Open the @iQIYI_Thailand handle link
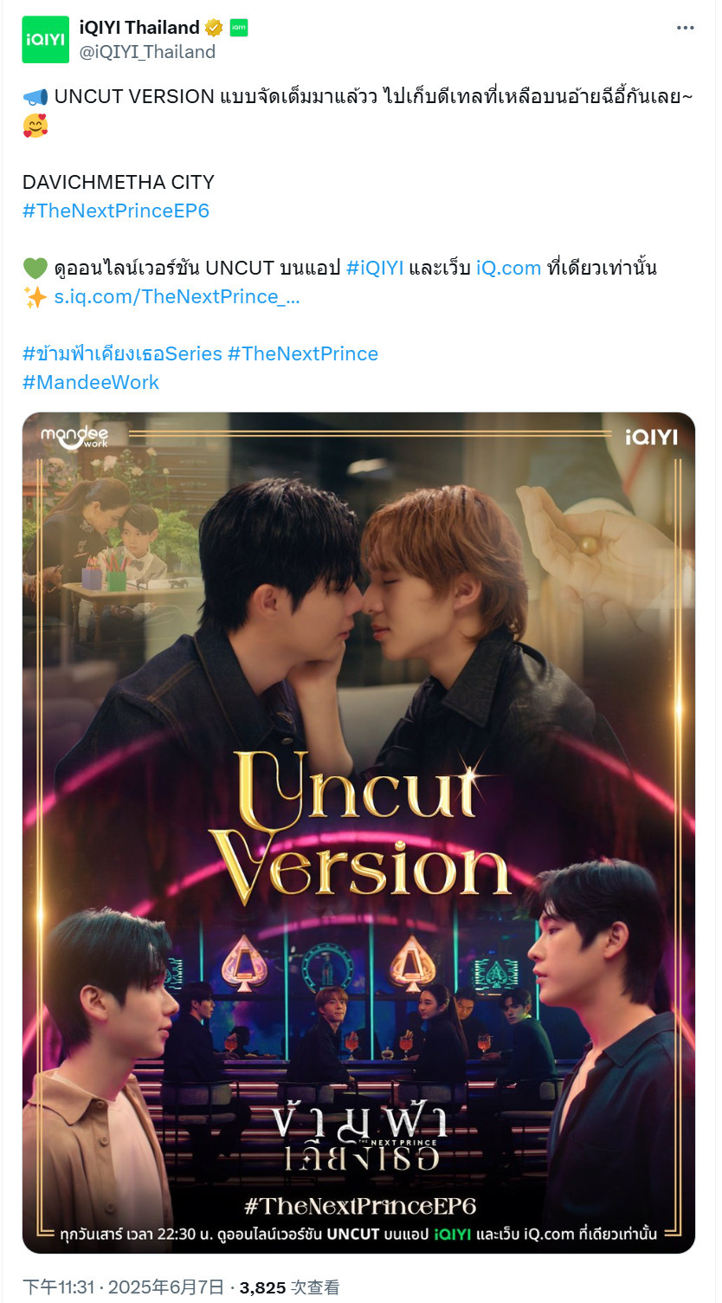722x1303 pixels. (147, 52)
